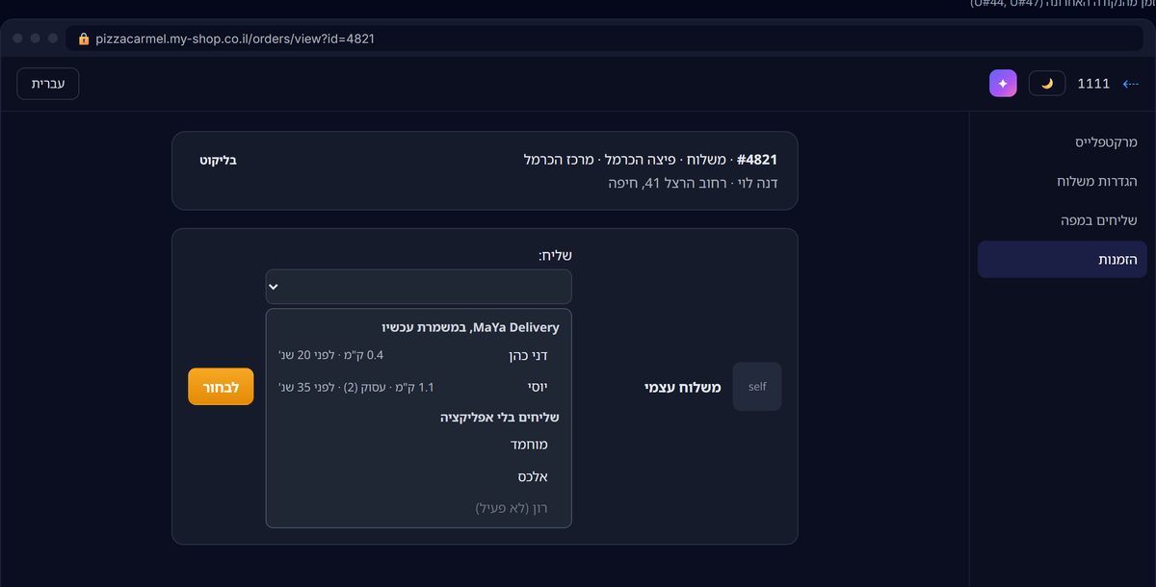Image resolution: width=1156 pixels, height=587 pixels.
Task: Click the 1111 account number
Action: point(1093,84)
